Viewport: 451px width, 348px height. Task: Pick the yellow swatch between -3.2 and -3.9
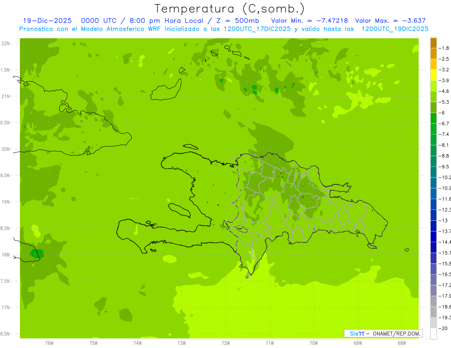(x=433, y=75)
